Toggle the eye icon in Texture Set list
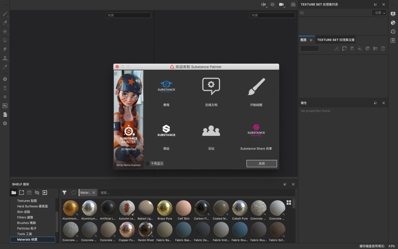 tap(302, 13)
